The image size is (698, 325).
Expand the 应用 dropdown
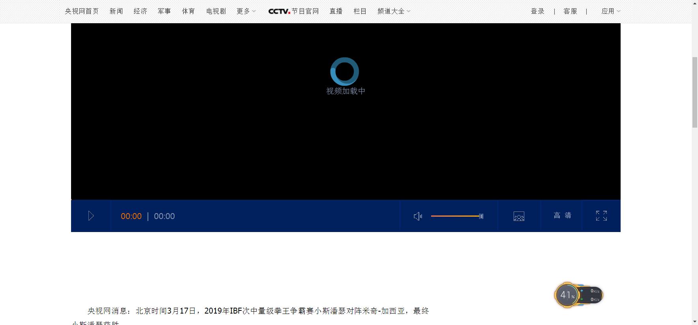(611, 11)
